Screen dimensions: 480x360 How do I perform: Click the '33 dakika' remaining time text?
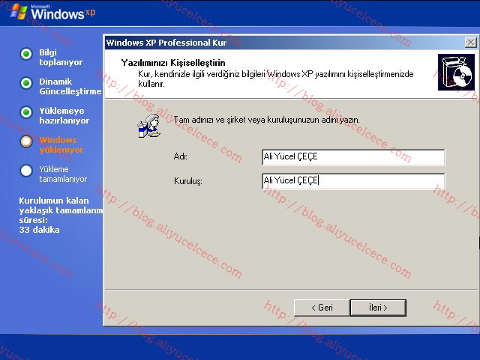point(39,230)
